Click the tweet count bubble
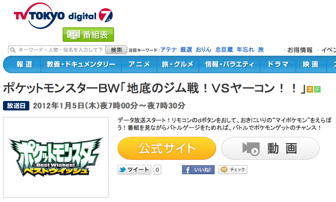This screenshot has height=202, width=336. 157,170
